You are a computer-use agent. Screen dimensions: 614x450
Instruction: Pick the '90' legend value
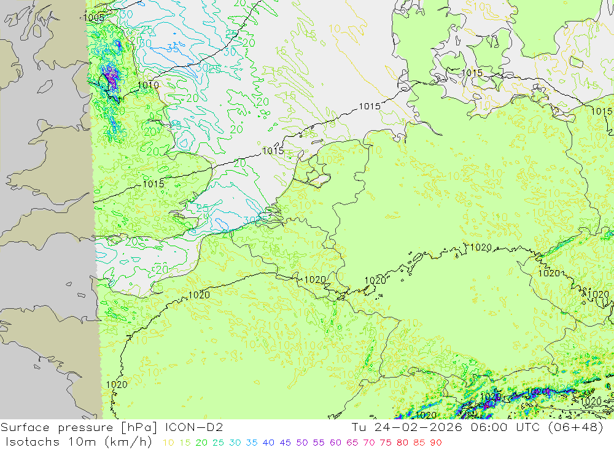click(436, 443)
